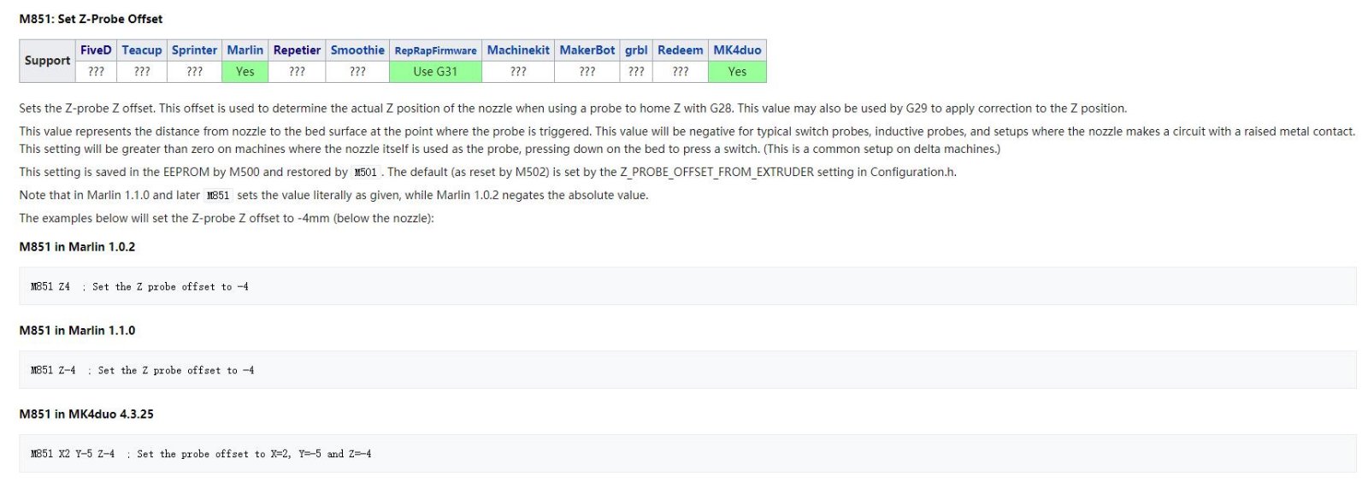Click the 'Use G31' cell
1368x482 pixels.
click(435, 72)
